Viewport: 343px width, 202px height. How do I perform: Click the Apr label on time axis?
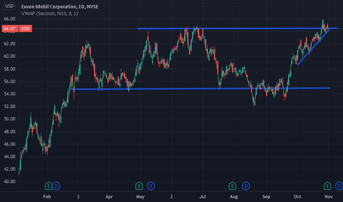(109, 196)
